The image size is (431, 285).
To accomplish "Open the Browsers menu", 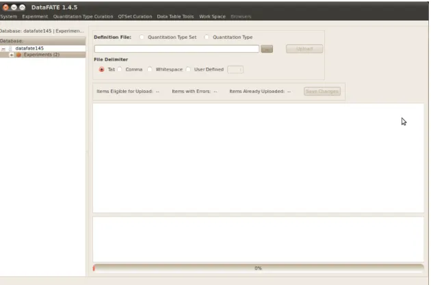I will click(241, 16).
